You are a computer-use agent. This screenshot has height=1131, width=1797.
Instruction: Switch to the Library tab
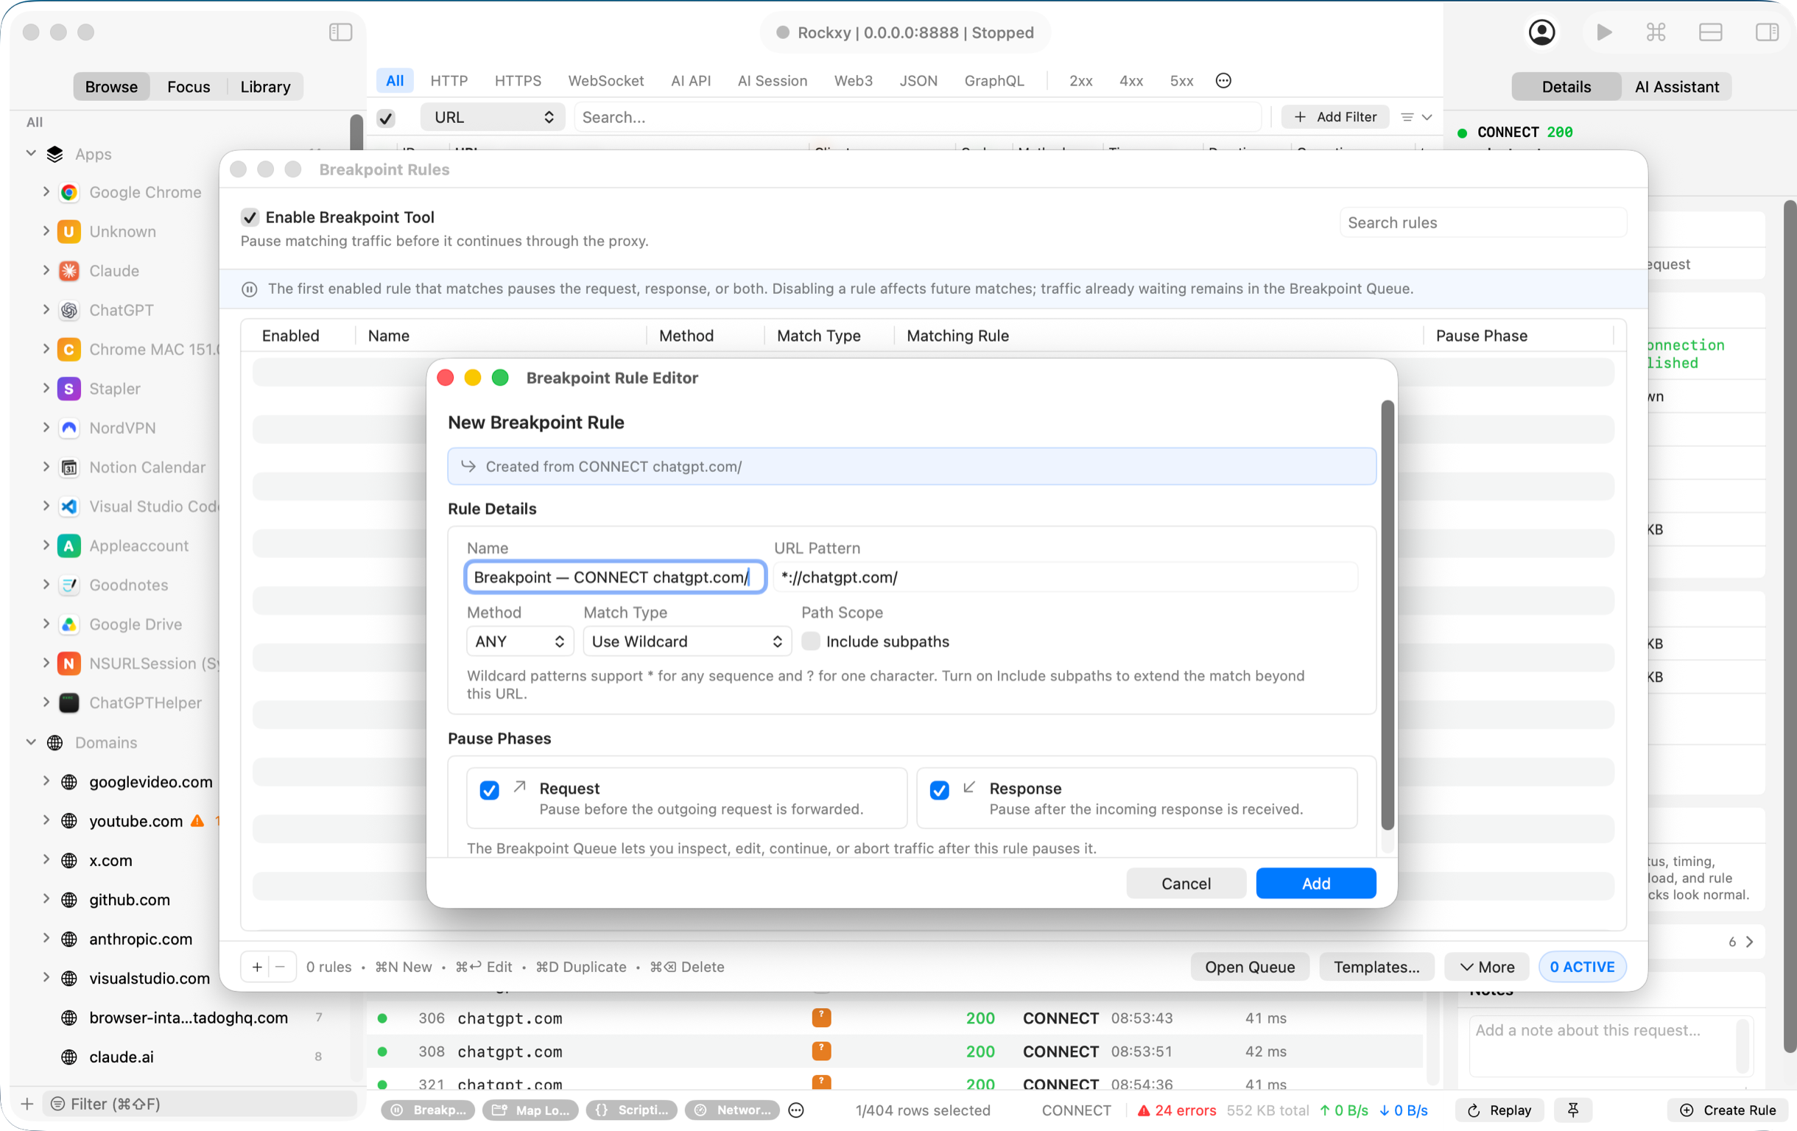pos(265,87)
